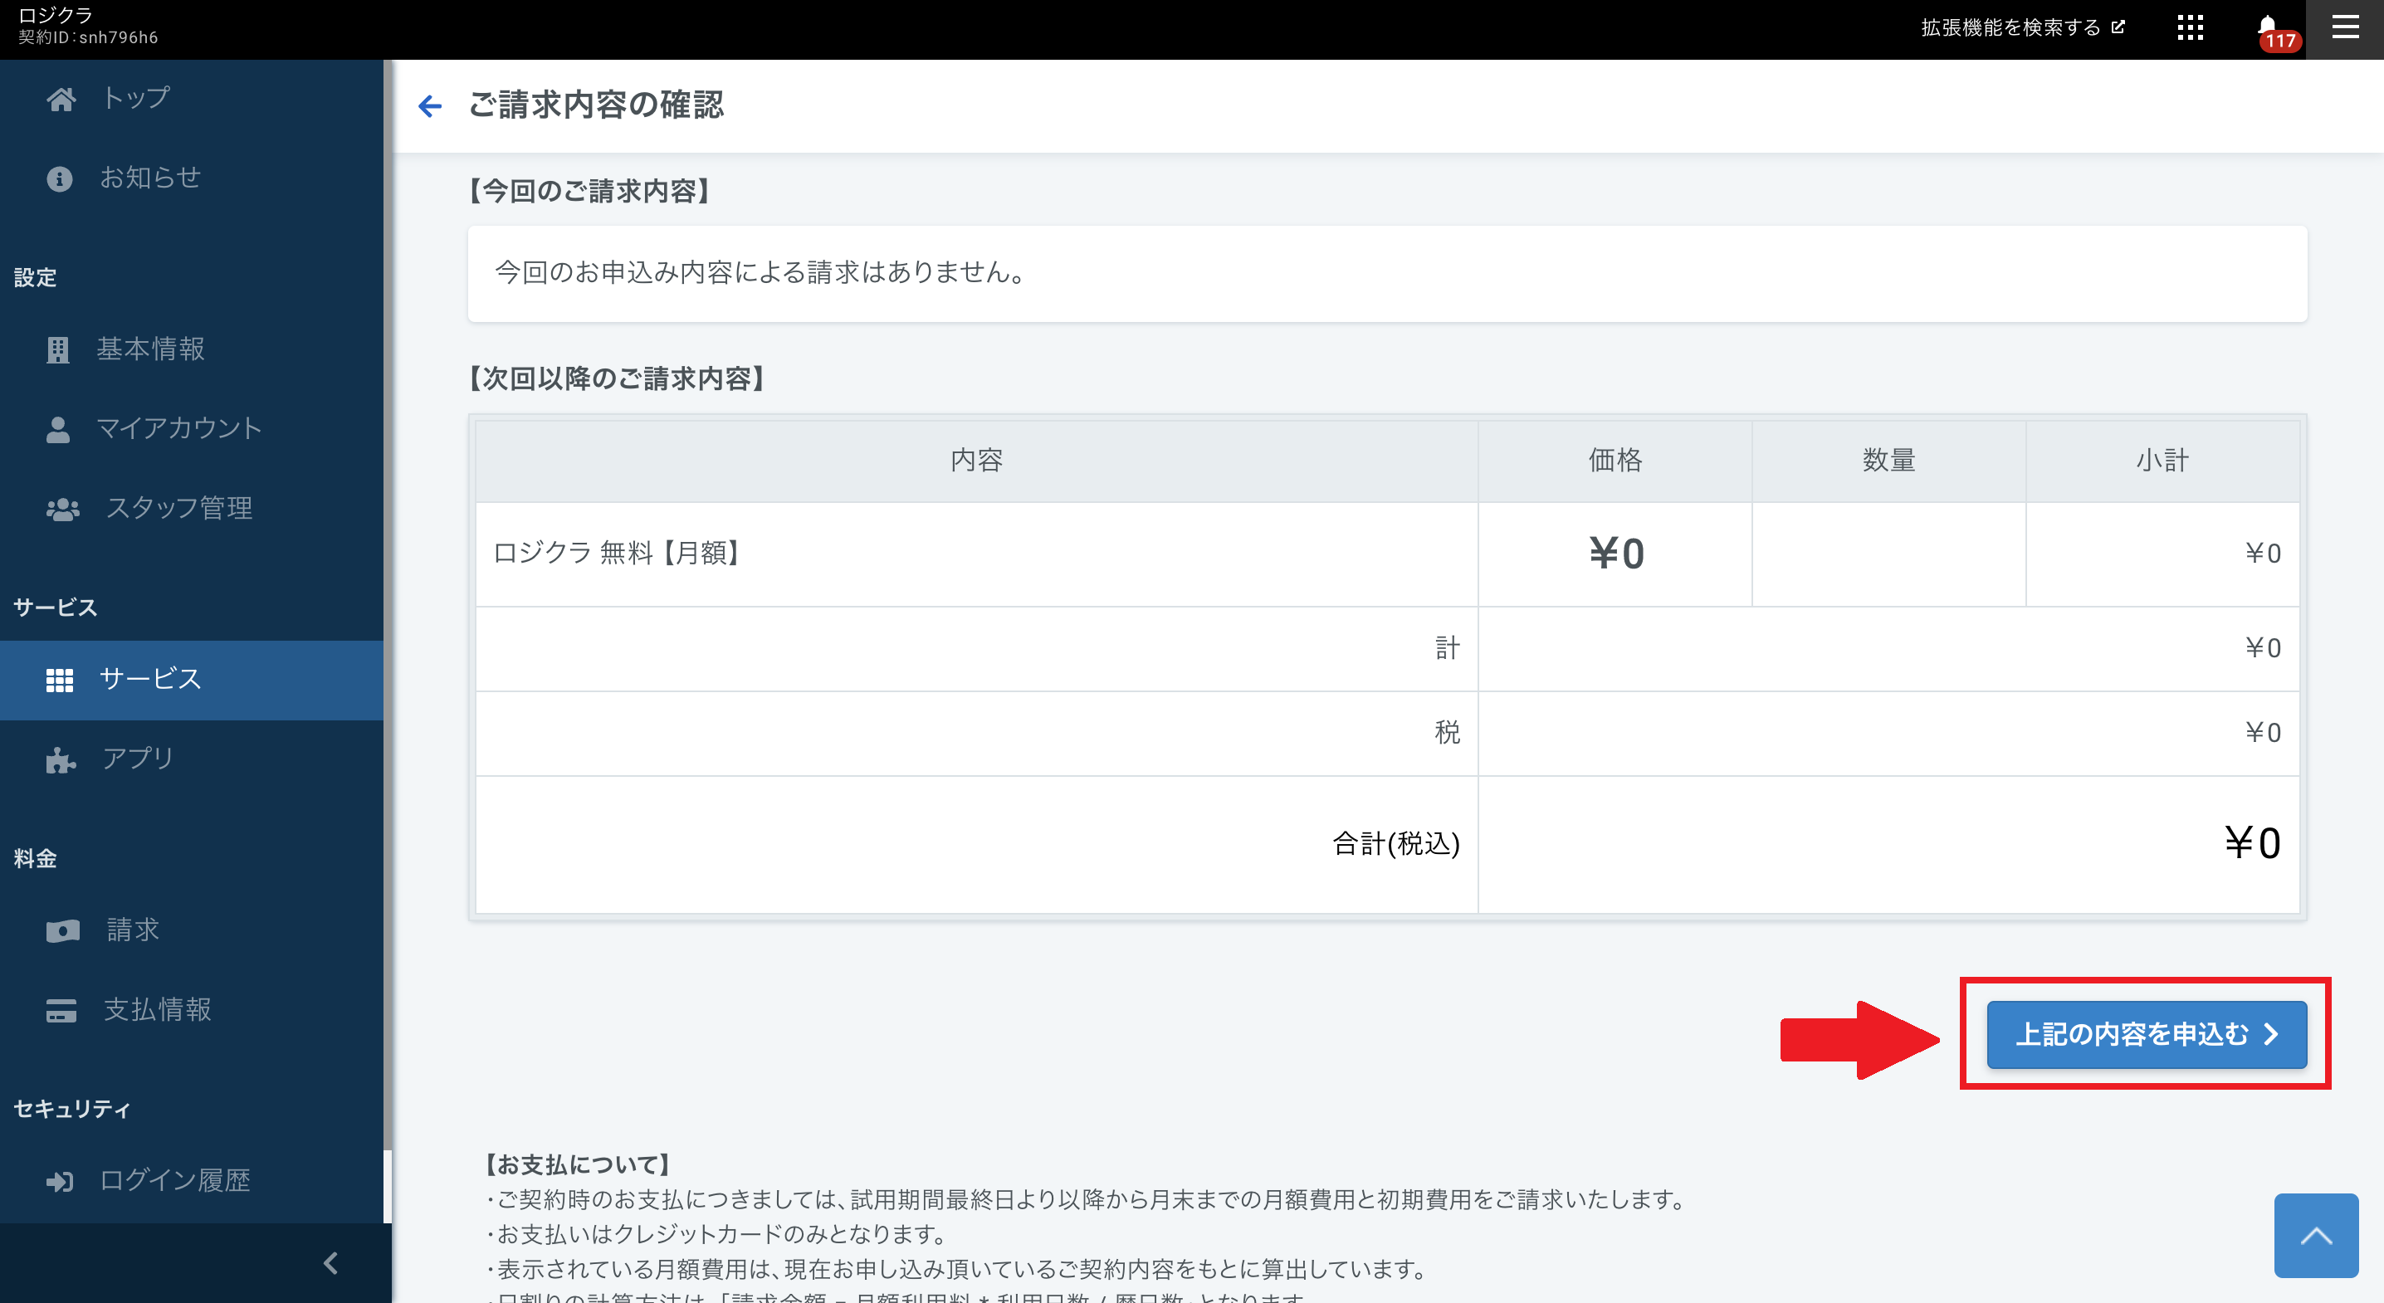Click the 基本情報 building icon
Image resolution: width=2384 pixels, height=1303 pixels.
58,349
